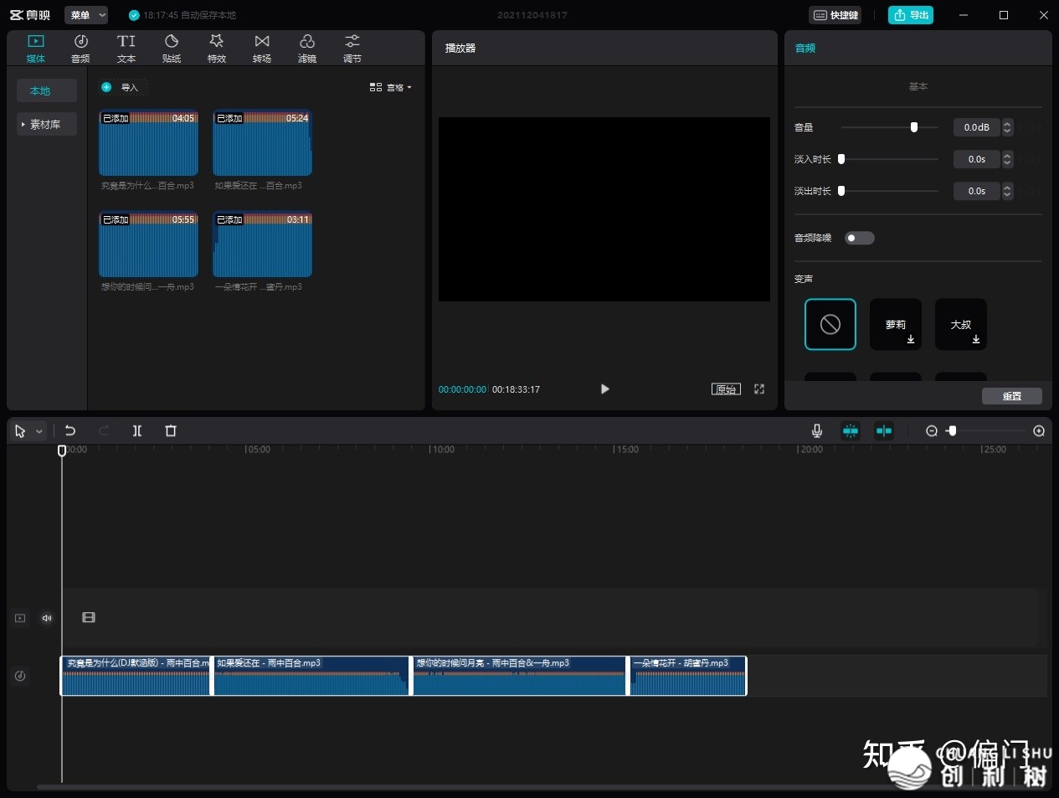Select the 如果爱还在 clip on timeline
The height and width of the screenshot is (798, 1059).
[x=311, y=676]
